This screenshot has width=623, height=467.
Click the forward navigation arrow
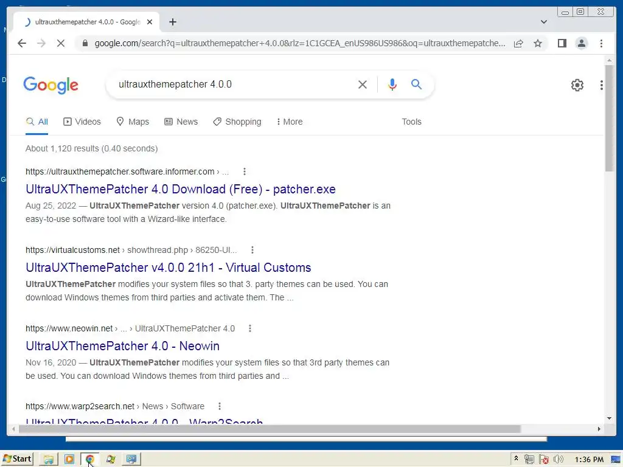tap(41, 43)
